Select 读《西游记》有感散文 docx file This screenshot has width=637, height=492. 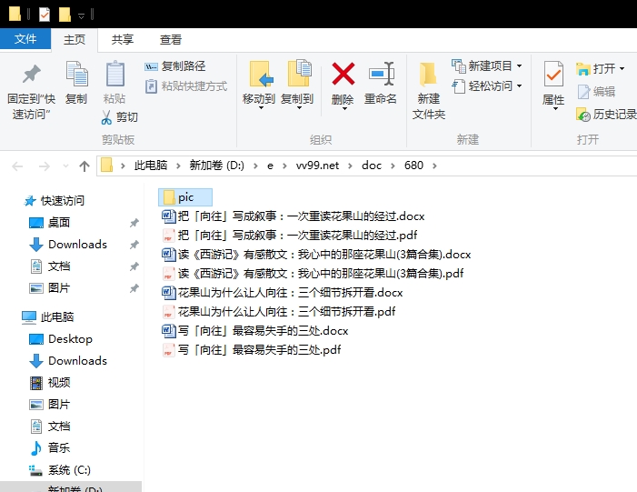click(x=316, y=255)
